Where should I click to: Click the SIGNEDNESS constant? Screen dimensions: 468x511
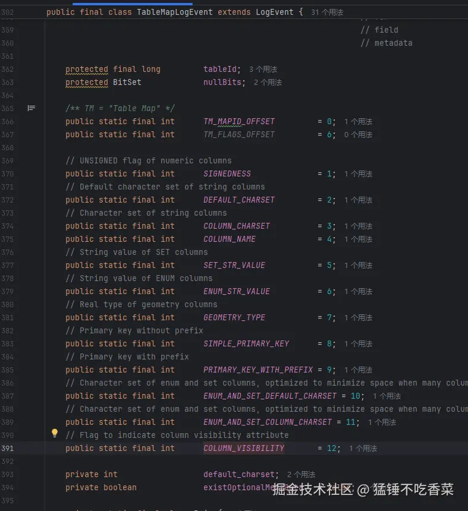tap(227, 174)
